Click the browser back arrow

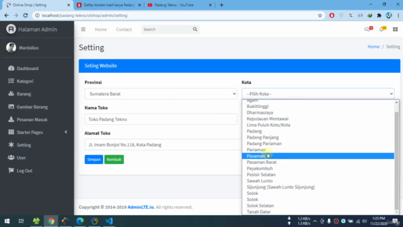tap(6, 15)
